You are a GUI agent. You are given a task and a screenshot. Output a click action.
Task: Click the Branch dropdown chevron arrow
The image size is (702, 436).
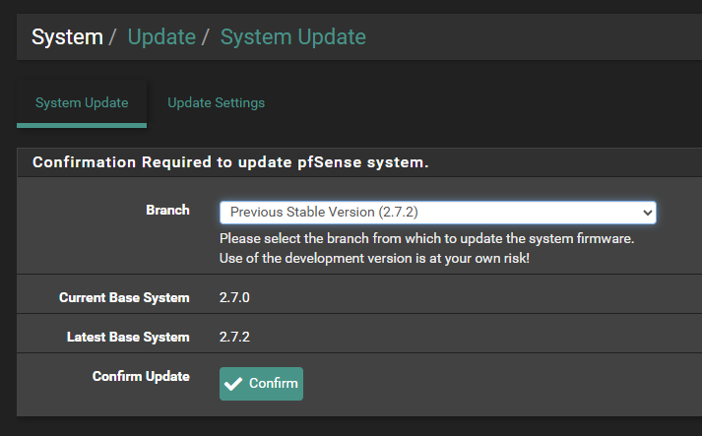tap(648, 213)
